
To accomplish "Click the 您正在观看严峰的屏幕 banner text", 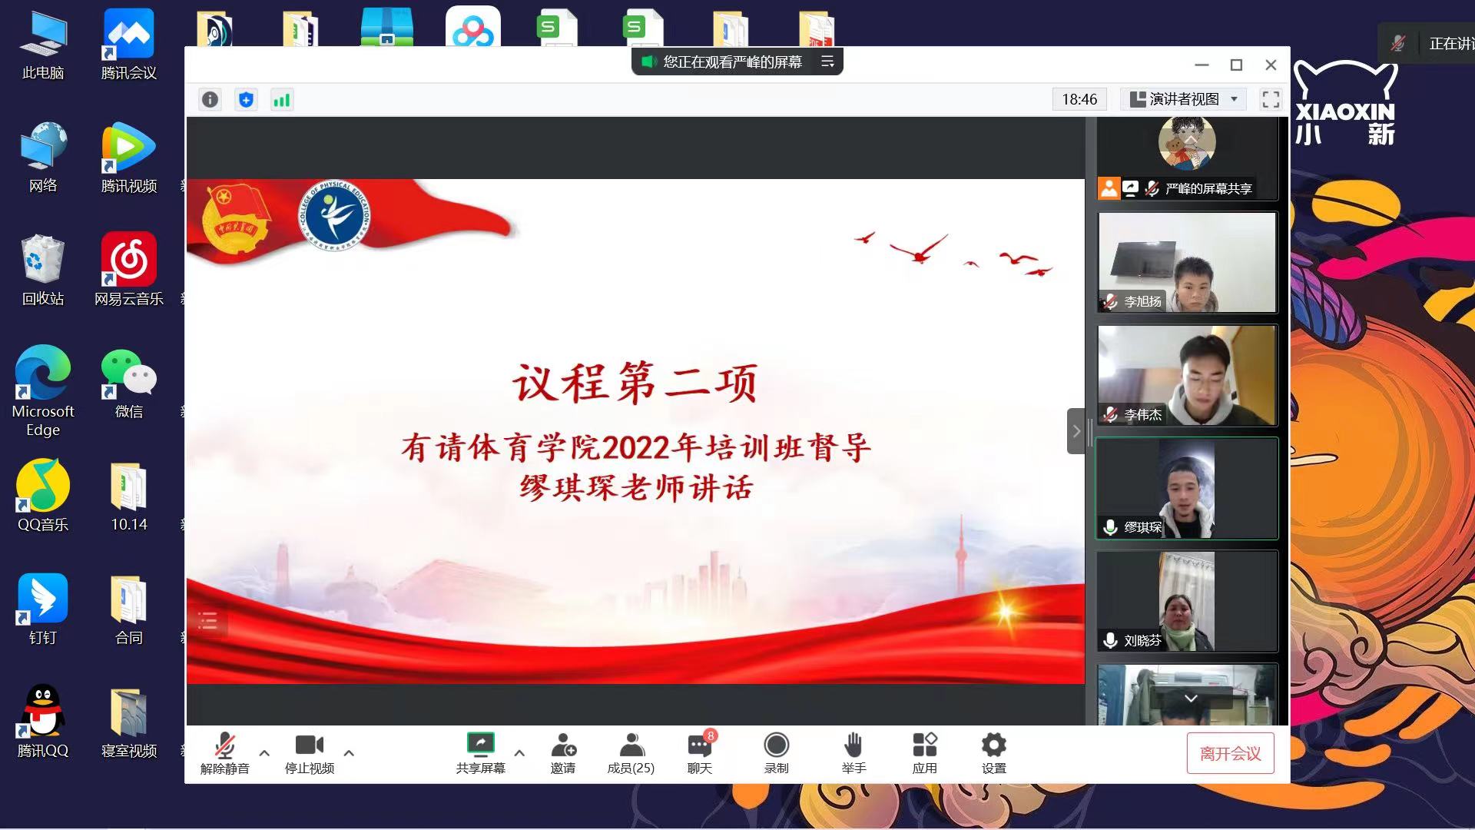I will click(732, 61).
